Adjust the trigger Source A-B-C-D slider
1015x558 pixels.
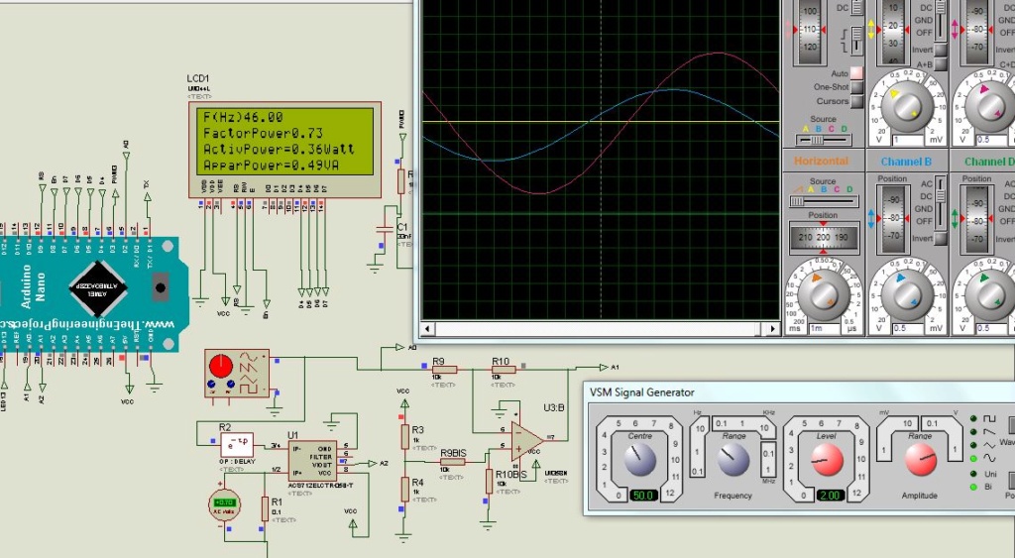point(824,140)
